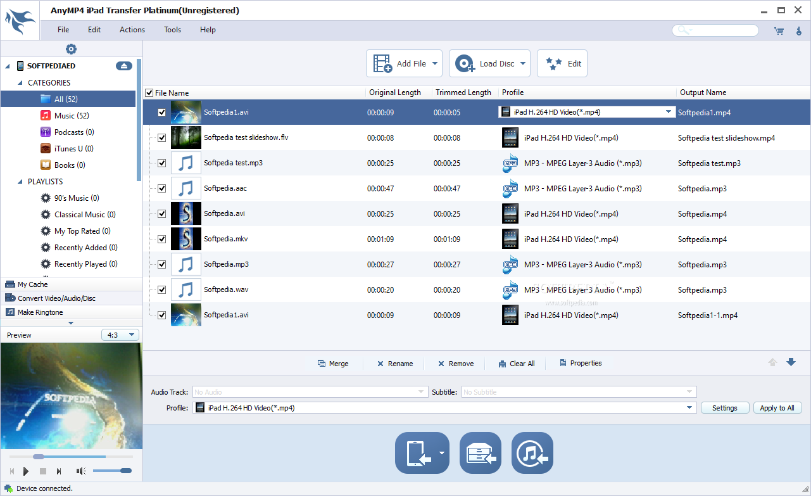Collapse the CATEGORIES section
Viewport: 811px width, 496px height.
[x=20, y=82]
